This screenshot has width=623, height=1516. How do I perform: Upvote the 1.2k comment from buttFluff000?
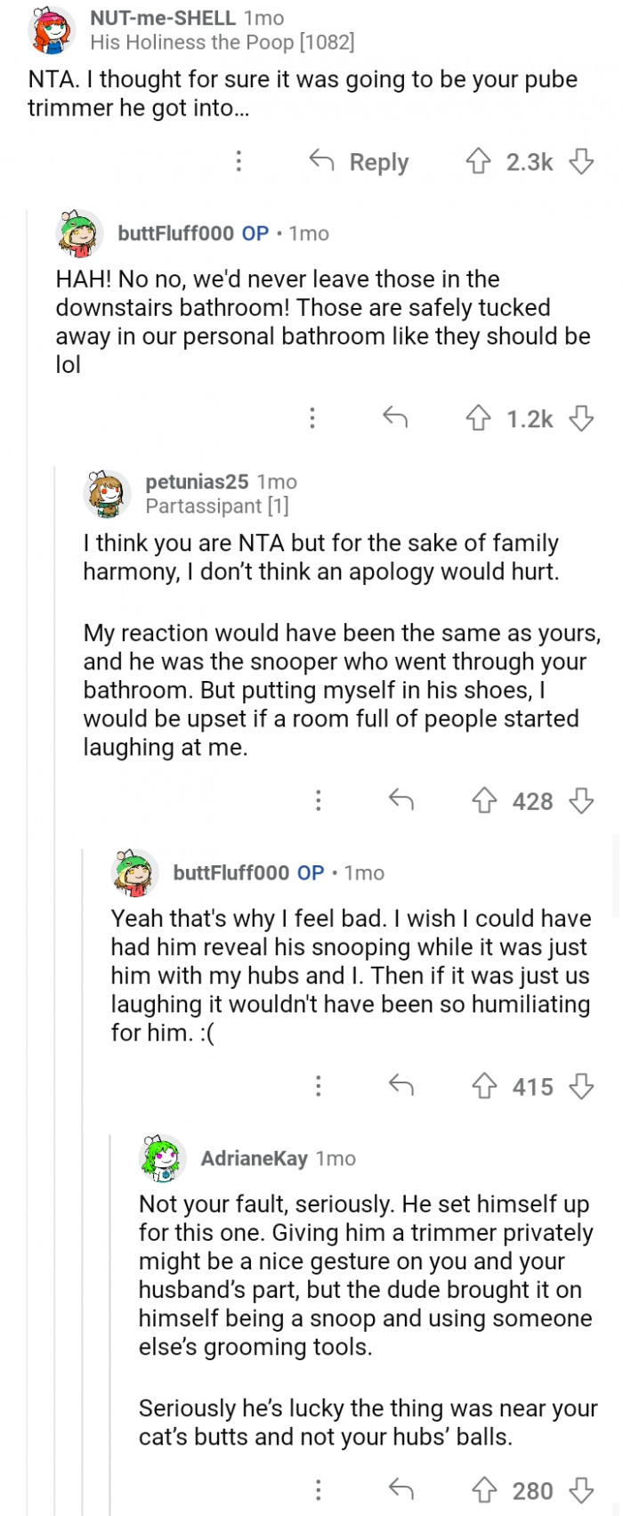(479, 418)
